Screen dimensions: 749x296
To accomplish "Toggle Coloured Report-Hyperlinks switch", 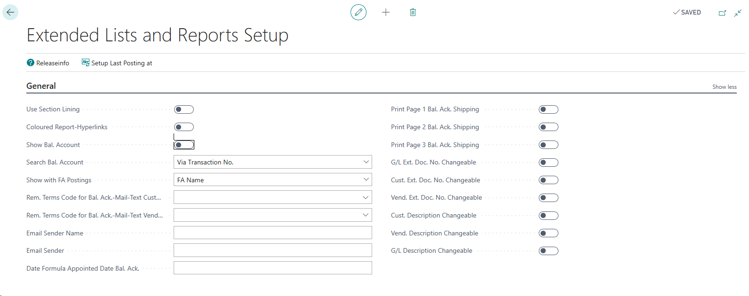I will 184,127.
